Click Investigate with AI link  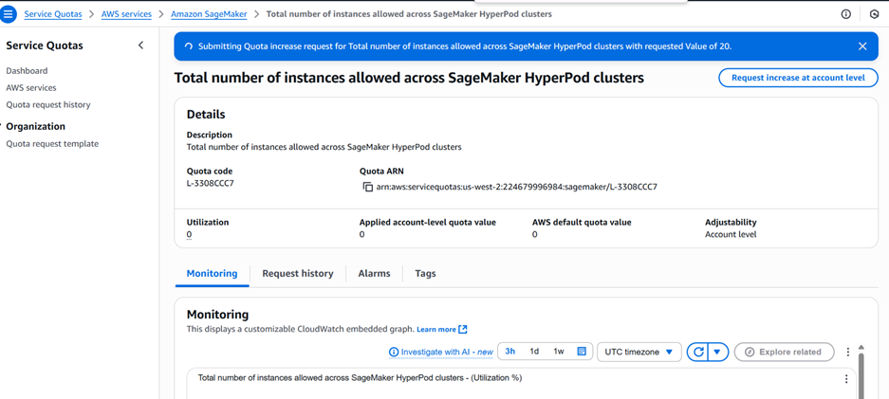447,352
